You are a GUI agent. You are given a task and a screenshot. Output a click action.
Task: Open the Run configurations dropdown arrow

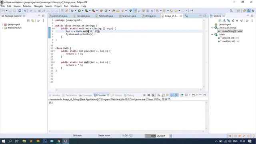[x=83, y=11]
